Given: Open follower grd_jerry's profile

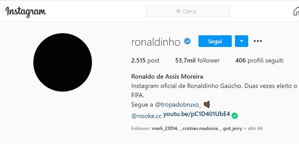Looking at the screenshot, I should click(x=233, y=128).
